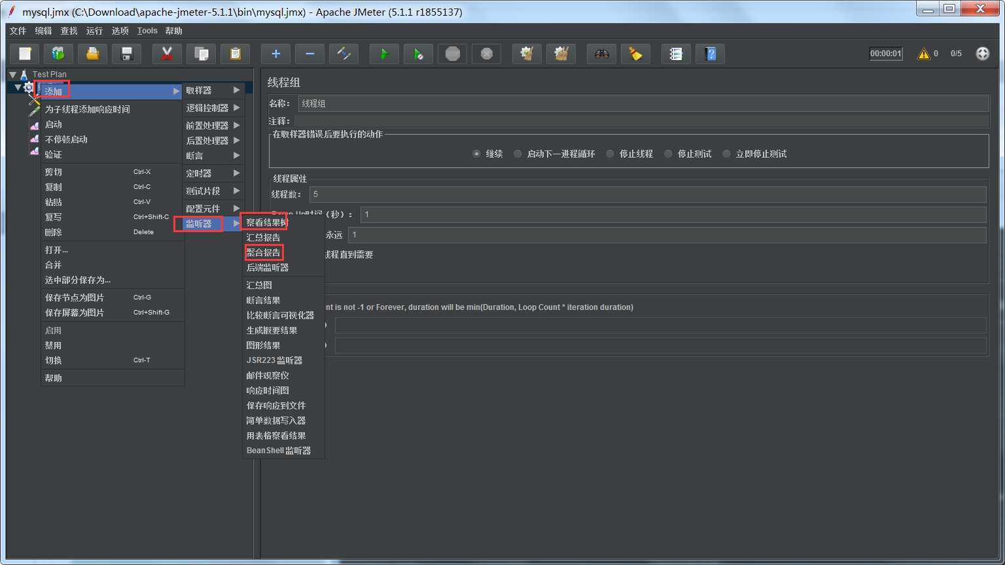Open the Function Helper dialog icon

point(677,54)
